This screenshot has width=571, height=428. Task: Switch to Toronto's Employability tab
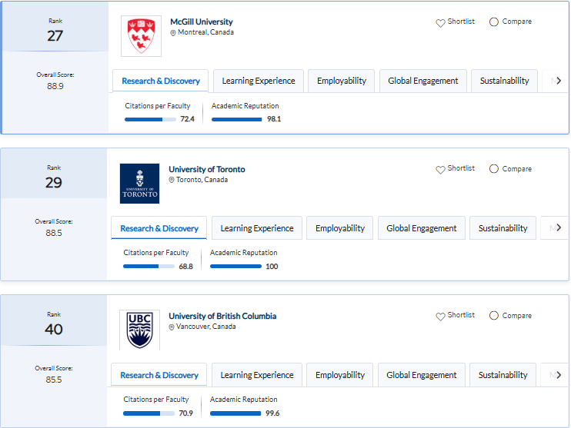pyautogui.click(x=339, y=228)
